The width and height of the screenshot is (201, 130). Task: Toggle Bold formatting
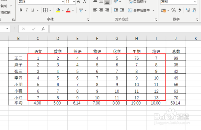(21, 10)
